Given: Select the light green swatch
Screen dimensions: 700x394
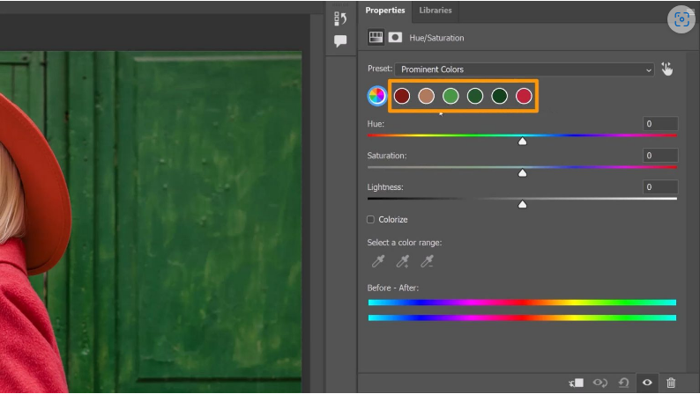Looking at the screenshot, I should [451, 96].
